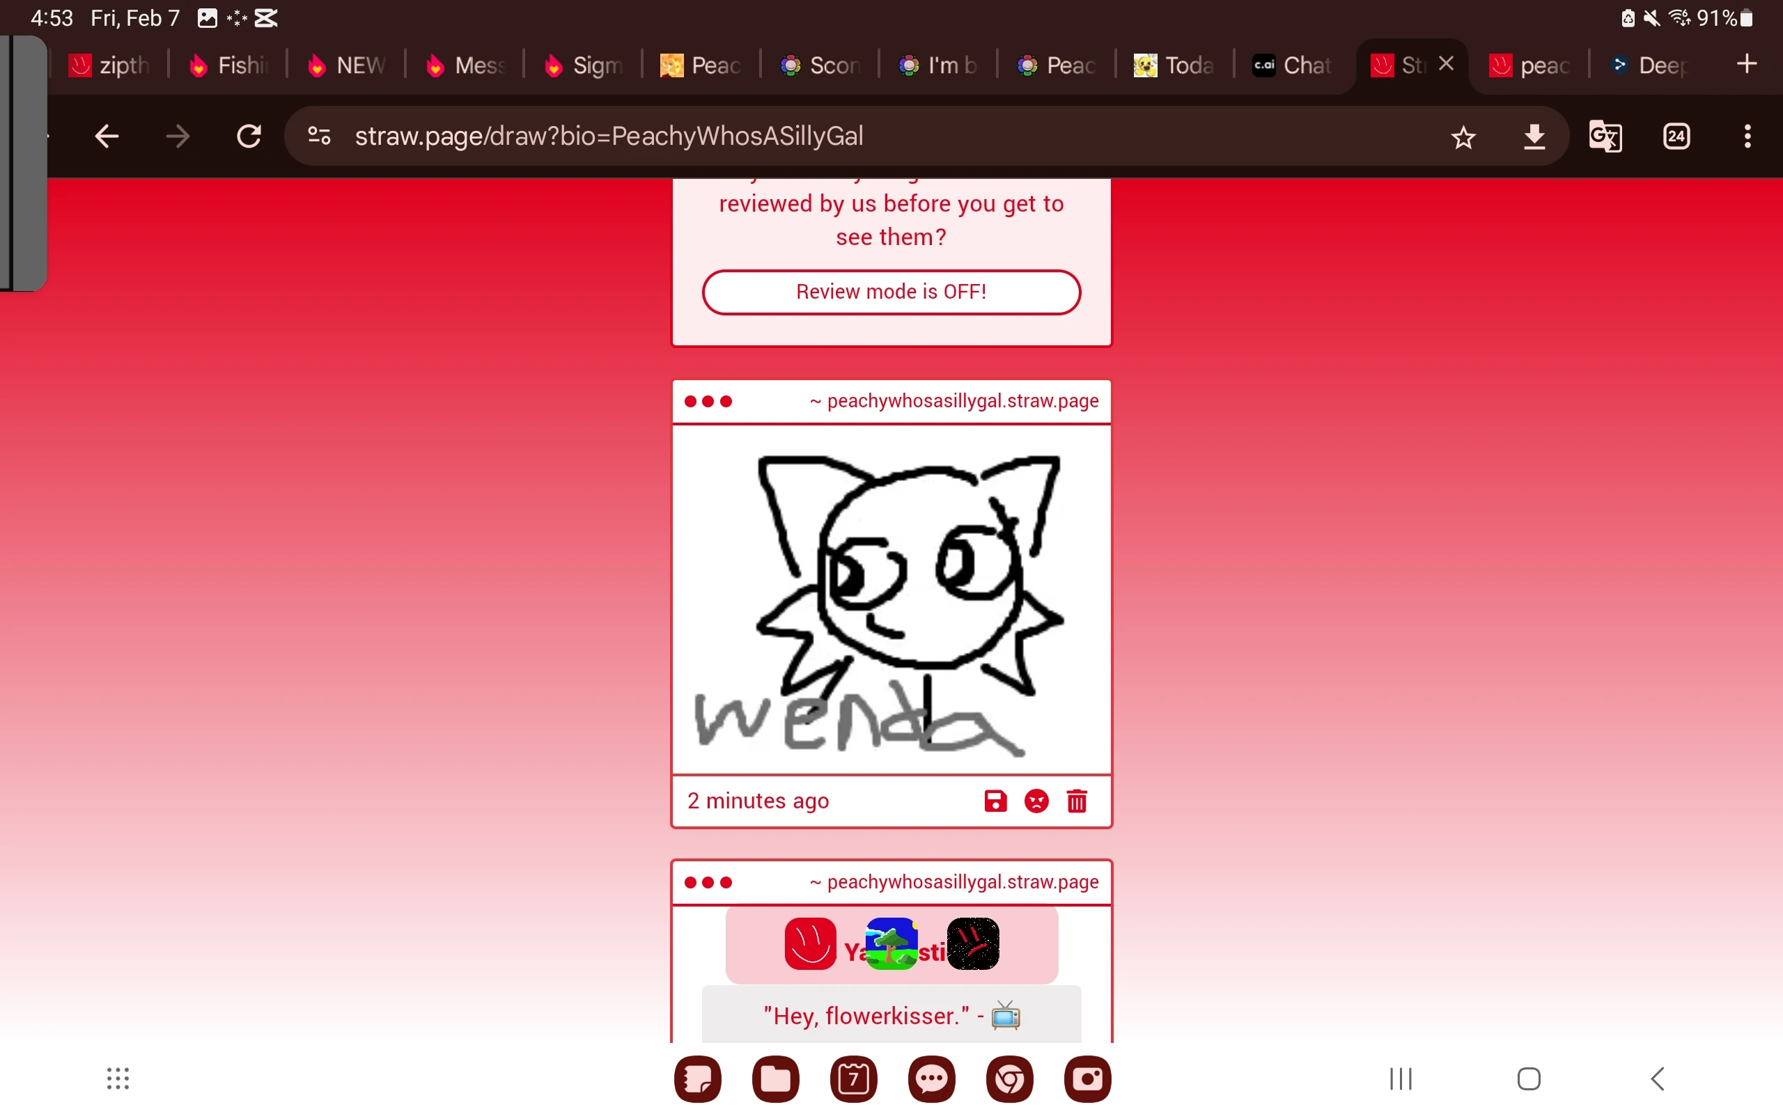Tap the Google Translate icon
Screen dimensions: 1783x1114
pyautogui.click(x=1605, y=137)
